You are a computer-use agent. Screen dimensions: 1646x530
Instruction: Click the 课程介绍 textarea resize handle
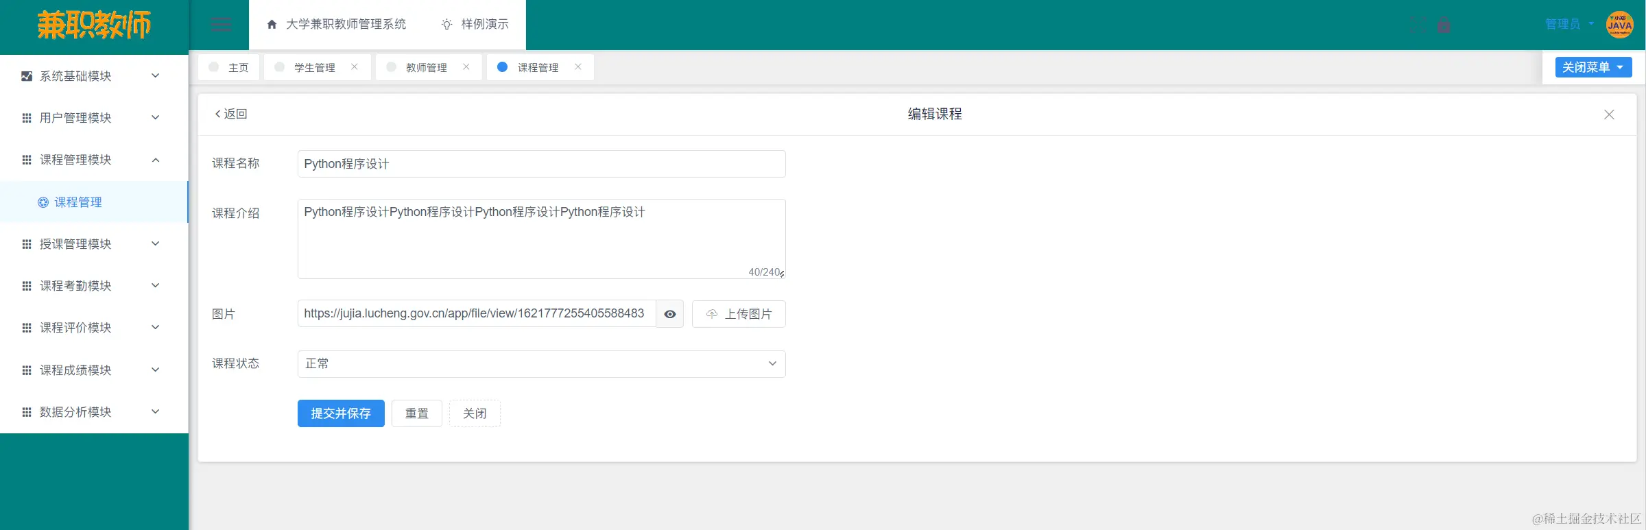coord(782,274)
